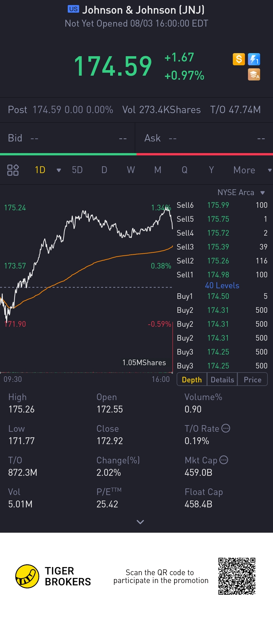Switch to the Details tab
Screen dimensions: 273x620
[222, 380]
